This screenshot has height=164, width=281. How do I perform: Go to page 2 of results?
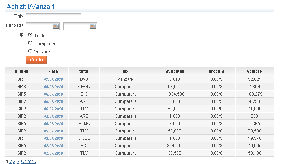click(11, 162)
